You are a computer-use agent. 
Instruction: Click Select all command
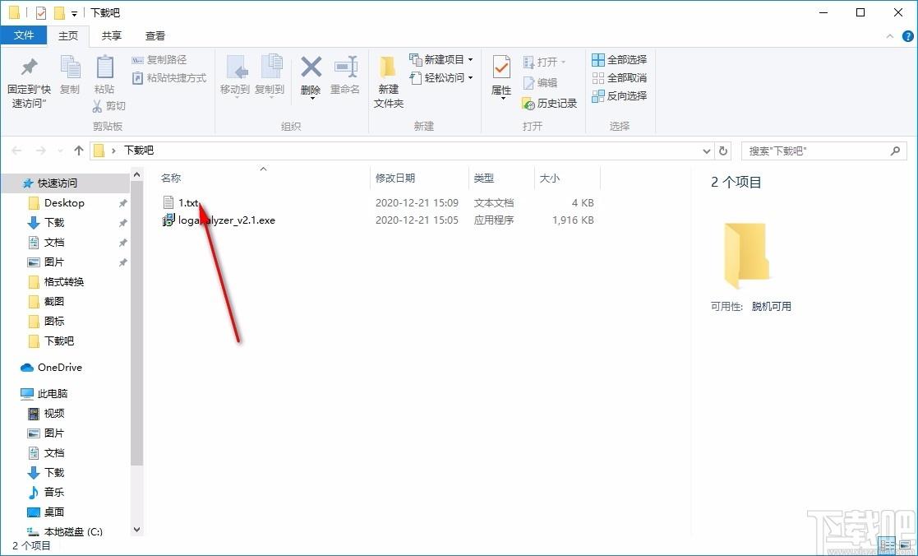point(620,60)
